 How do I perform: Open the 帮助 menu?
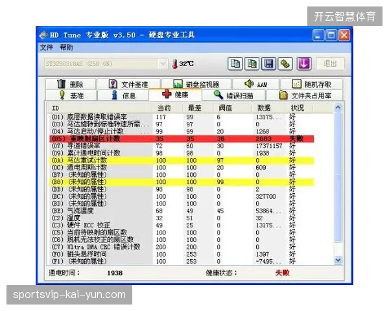point(67,47)
